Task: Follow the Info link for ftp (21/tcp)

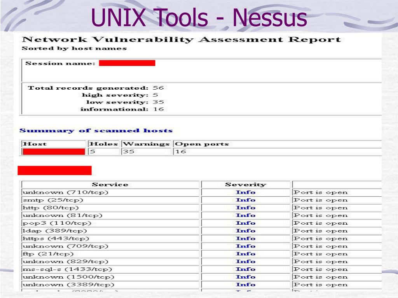Action: [246, 254]
